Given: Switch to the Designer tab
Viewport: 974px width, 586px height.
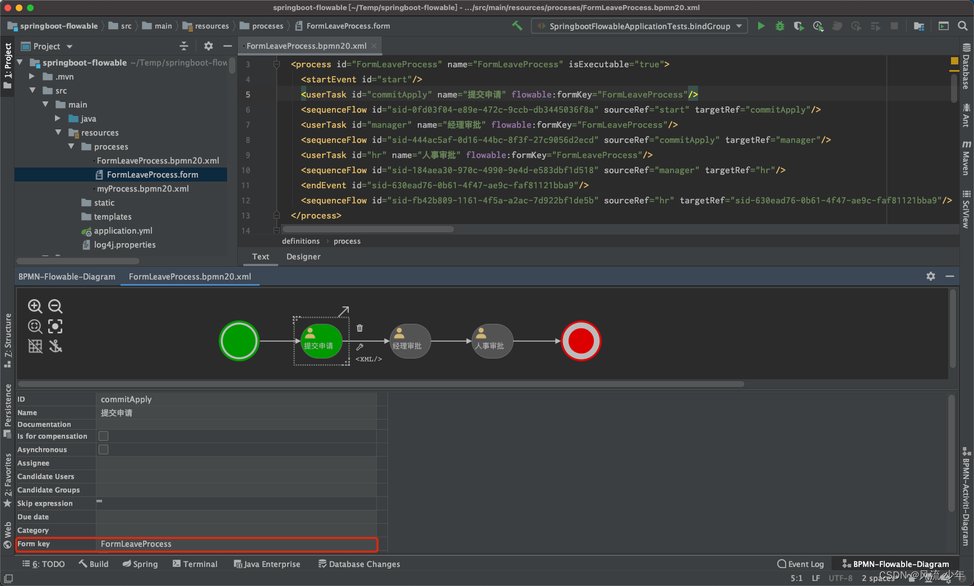Looking at the screenshot, I should pyautogui.click(x=303, y=257).
